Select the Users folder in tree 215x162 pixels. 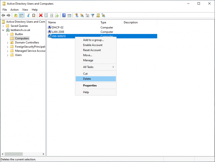18,55
